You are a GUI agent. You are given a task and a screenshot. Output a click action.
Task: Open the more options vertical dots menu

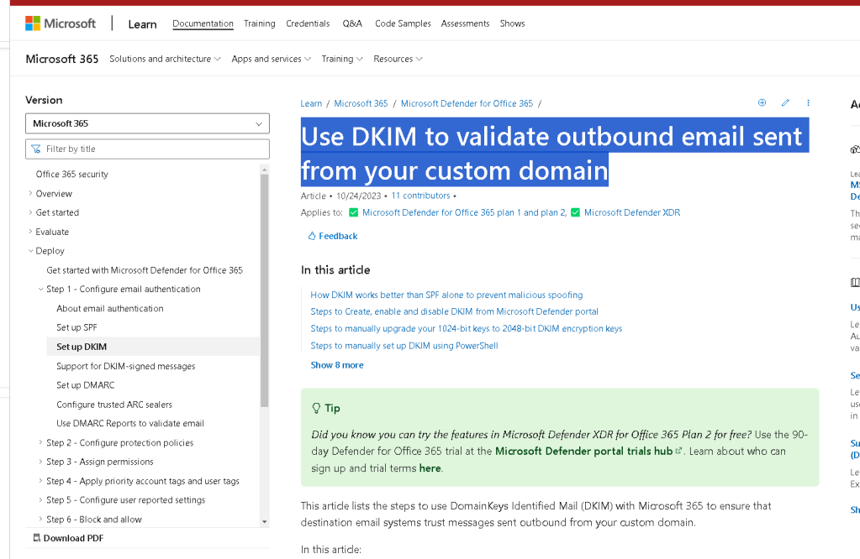(x=808, y=102)
